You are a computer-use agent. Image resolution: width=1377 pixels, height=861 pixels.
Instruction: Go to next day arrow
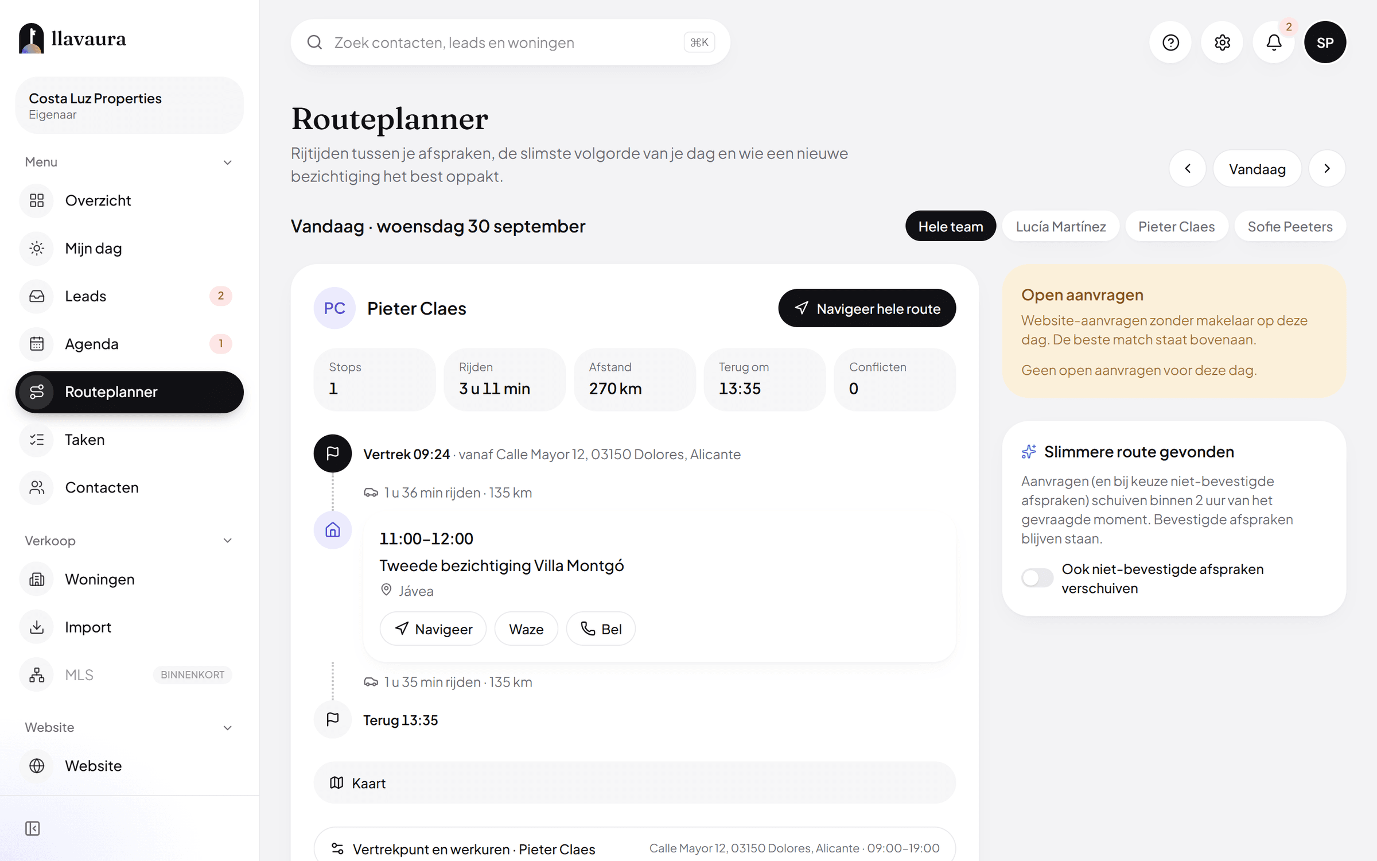pyautogui.click(x=1327, y=169)
